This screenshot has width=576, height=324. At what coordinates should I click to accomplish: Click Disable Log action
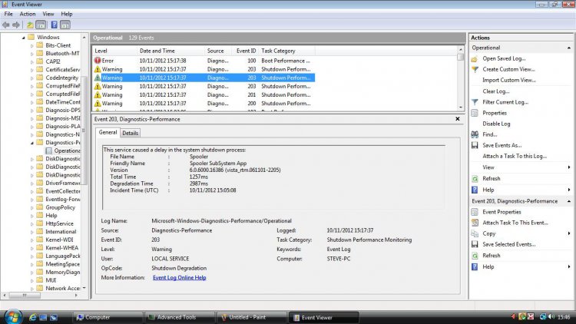pos(496,124)
